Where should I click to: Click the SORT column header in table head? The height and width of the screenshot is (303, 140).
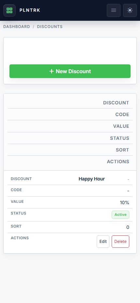122,150
